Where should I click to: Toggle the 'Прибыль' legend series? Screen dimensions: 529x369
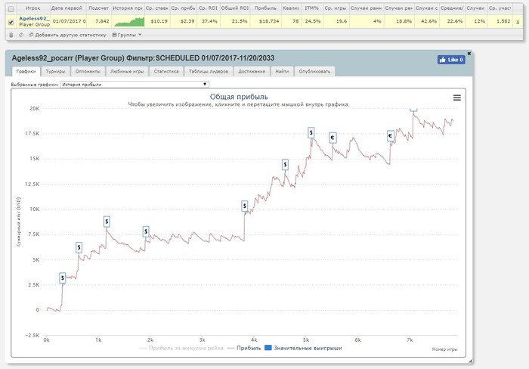(x=244, y=348)
